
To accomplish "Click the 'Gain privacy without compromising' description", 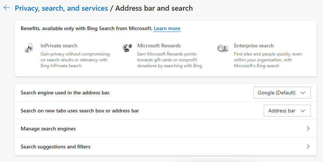I will point(75,60).
